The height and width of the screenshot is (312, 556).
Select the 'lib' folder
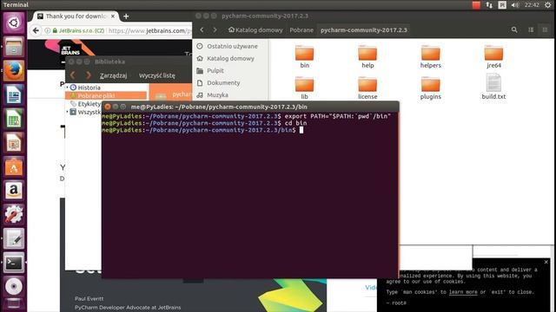click(x=305, y=88)
